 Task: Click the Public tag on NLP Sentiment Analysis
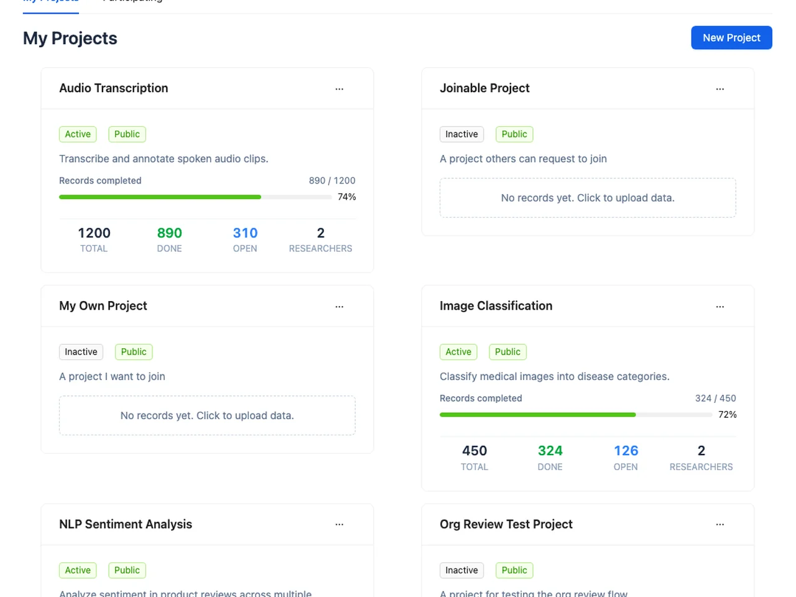[x=127, y=570]
